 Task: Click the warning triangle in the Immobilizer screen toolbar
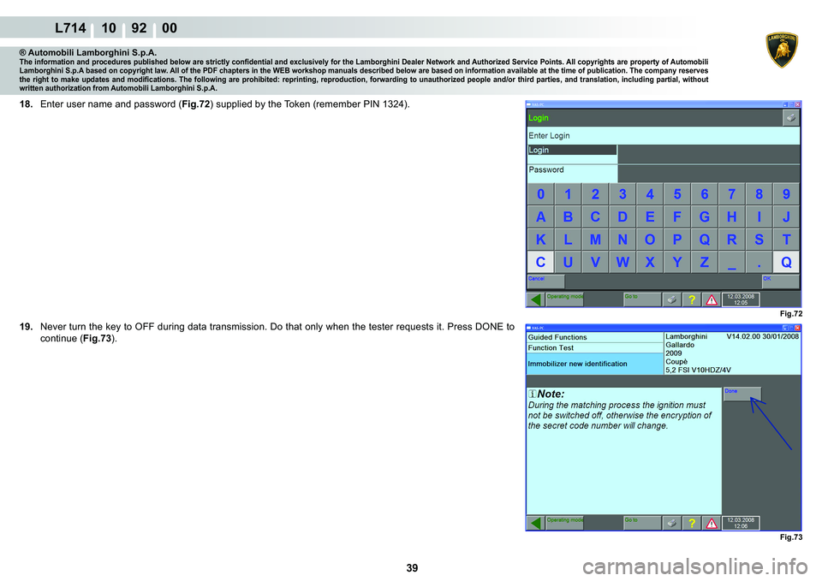coord(712,523)
